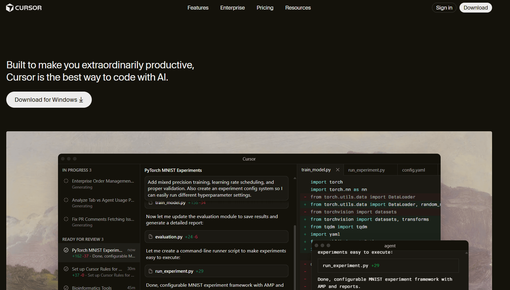
Task: Switch to the config.yaml tab
Action: [x=413, y=170]
